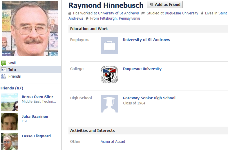Click the Info card icon
Viewport: 228px width, 150px height.
point(3,70)
